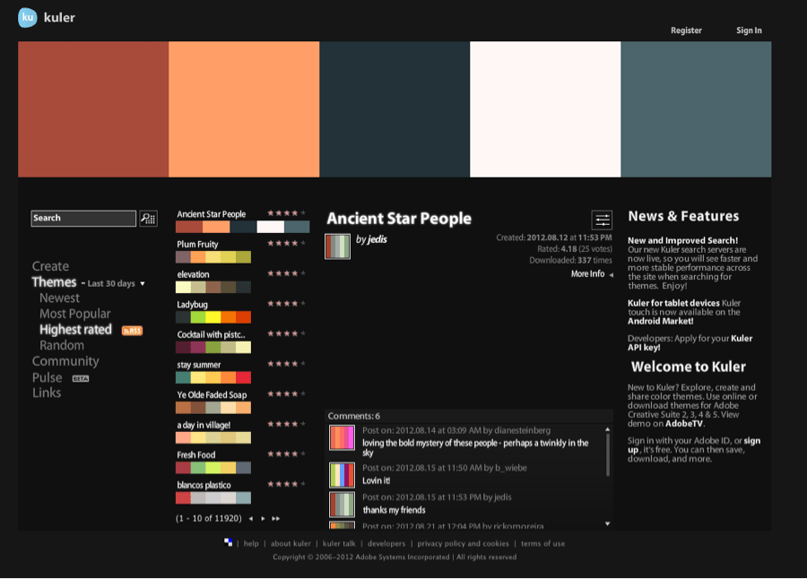Open Links section

pyautogui.click(x=47, y=393)
